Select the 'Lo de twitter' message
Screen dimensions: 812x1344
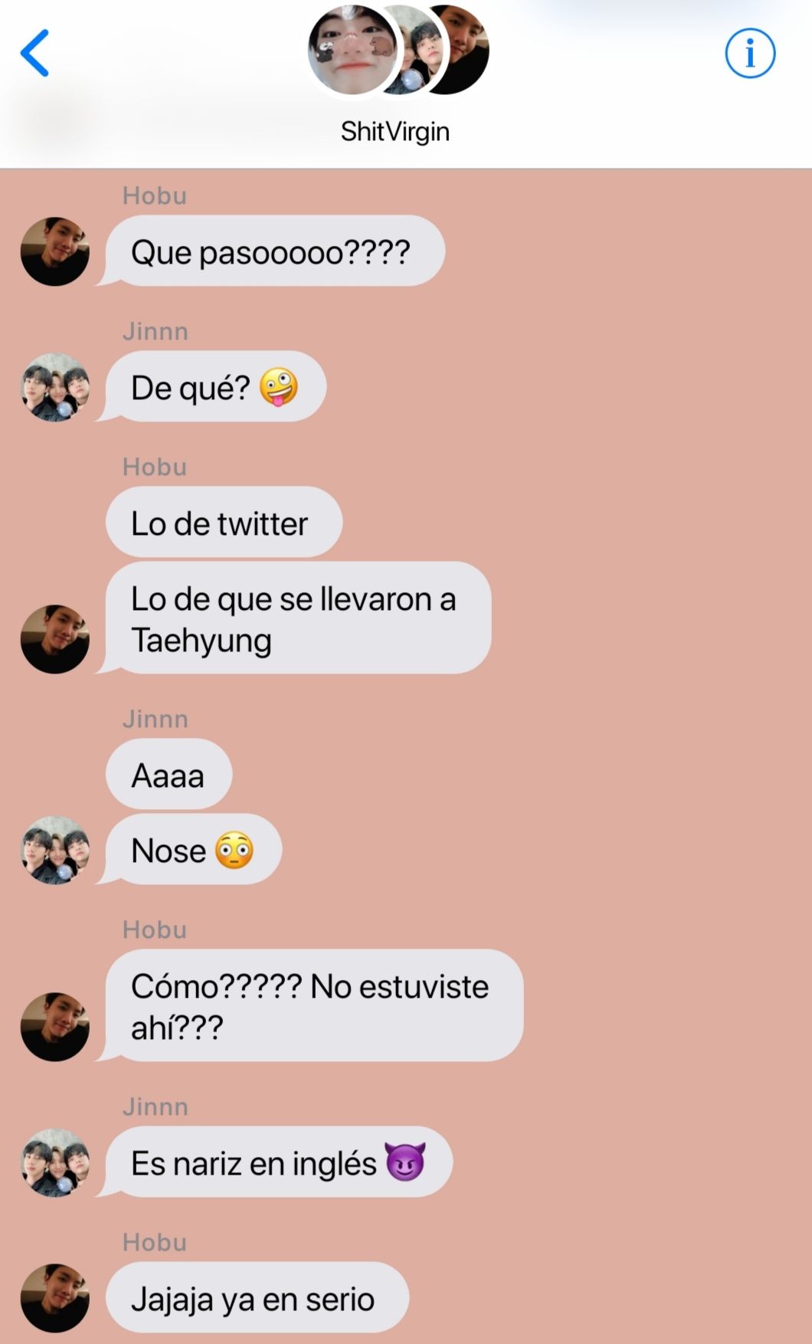pos(224,523)
